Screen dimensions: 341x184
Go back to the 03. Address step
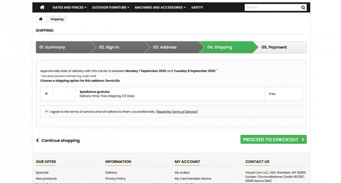point(172,47)
